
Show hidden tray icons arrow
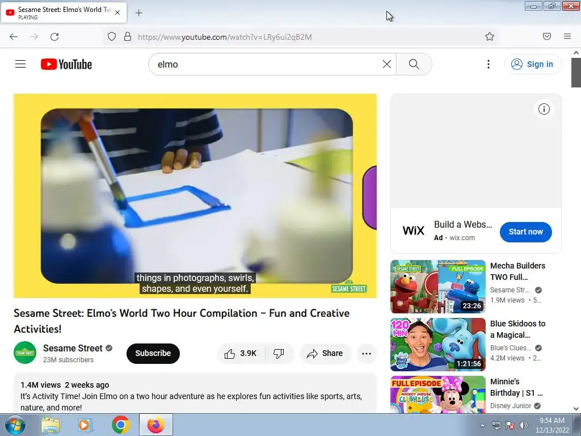click(482, 425)
